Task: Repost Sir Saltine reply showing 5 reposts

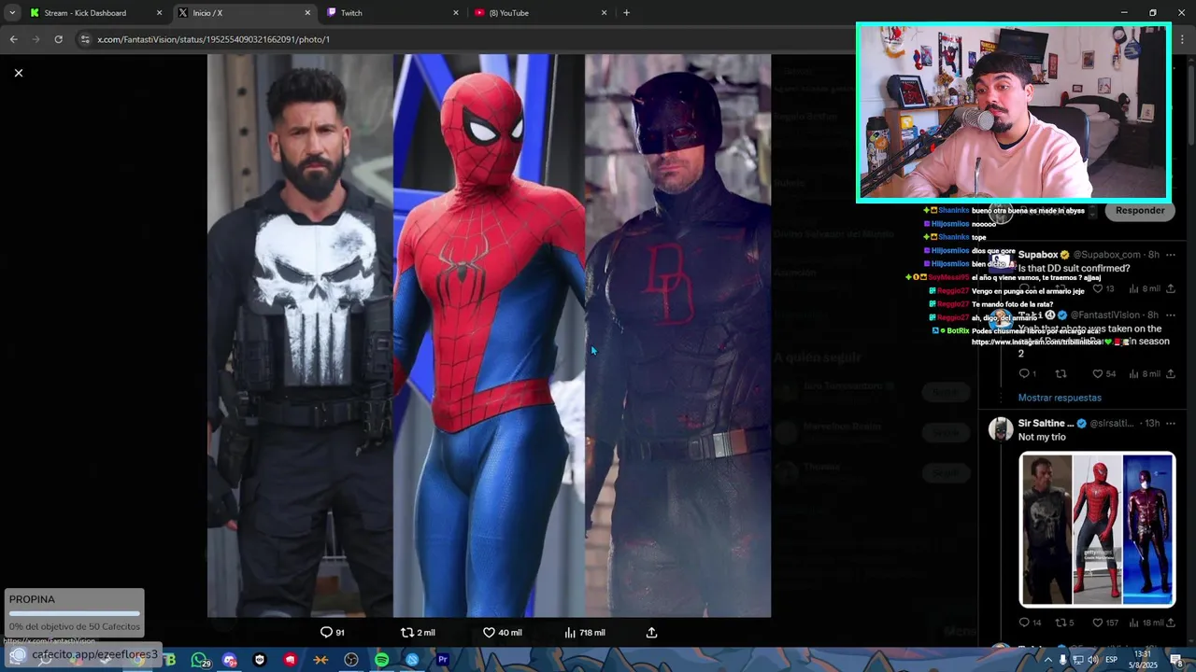Action: (x=1064, y=623)
